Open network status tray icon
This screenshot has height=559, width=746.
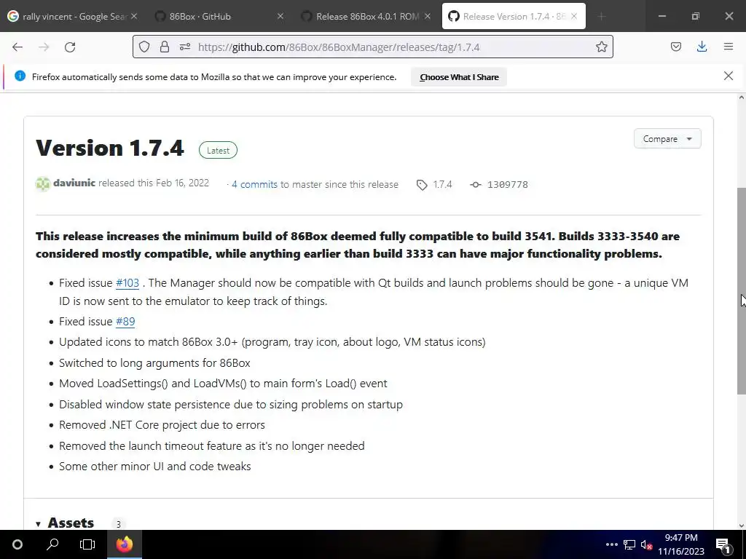[x=629, y=544]
